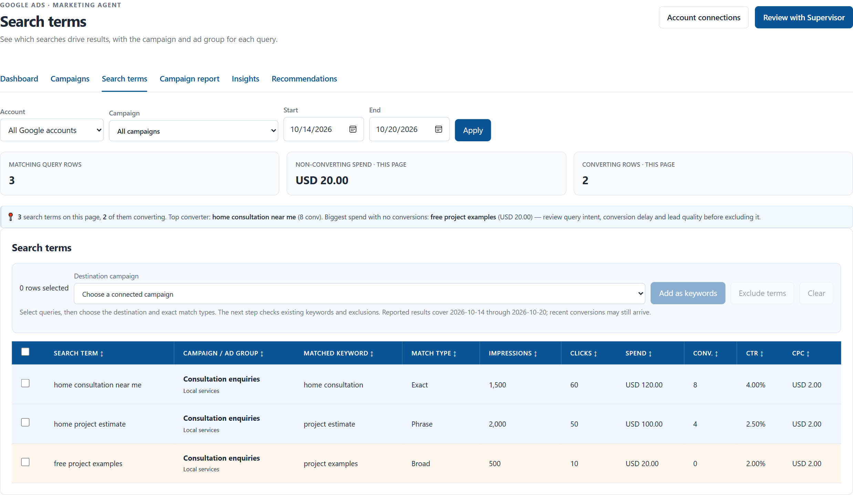853x495 pixels.
Task: Go to the Dashboard tab
Action: tap(19, 79)
